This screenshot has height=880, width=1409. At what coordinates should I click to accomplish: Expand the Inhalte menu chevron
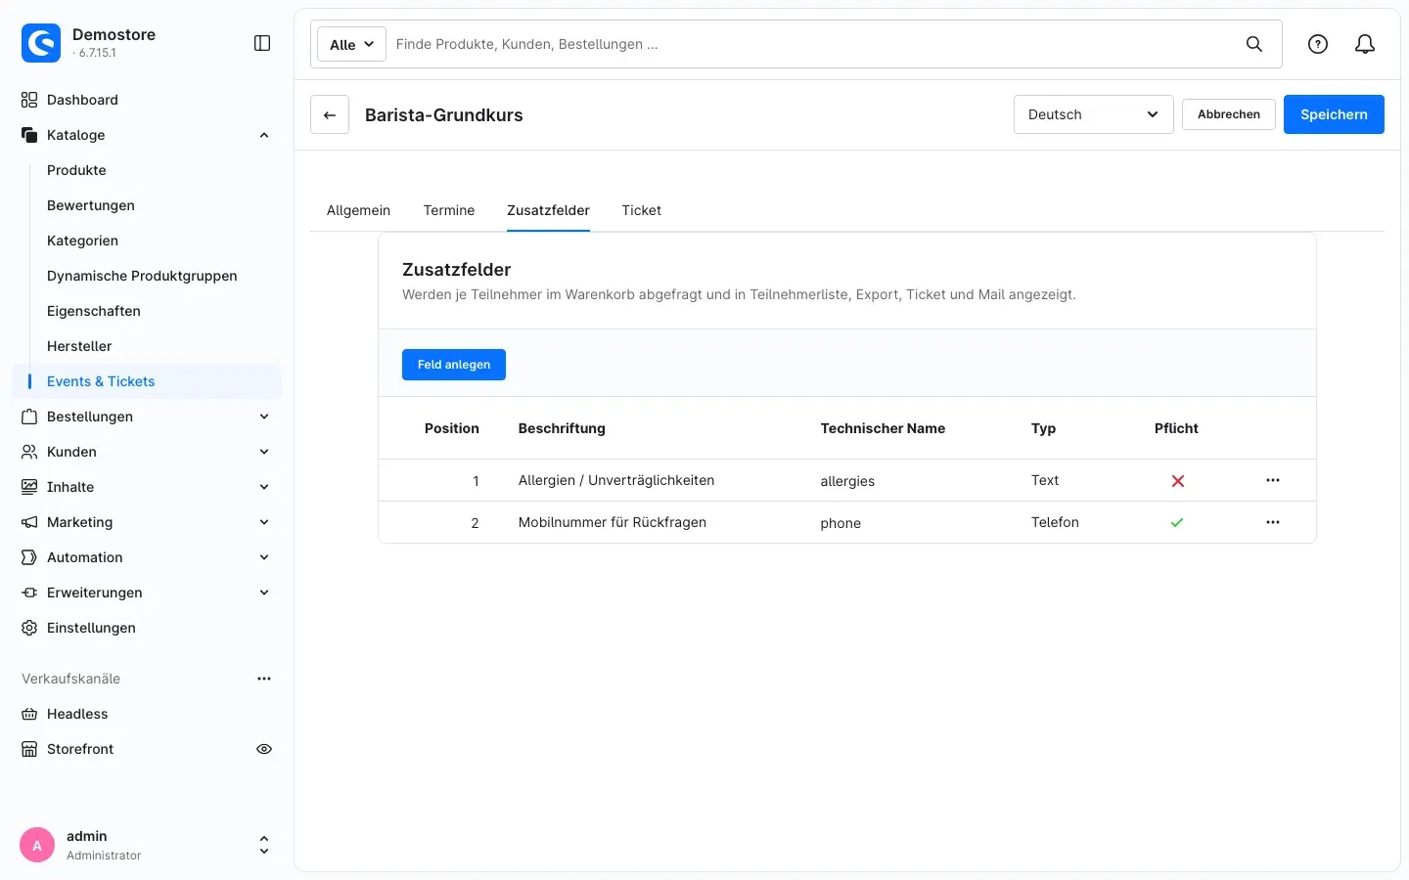[264, 487]
